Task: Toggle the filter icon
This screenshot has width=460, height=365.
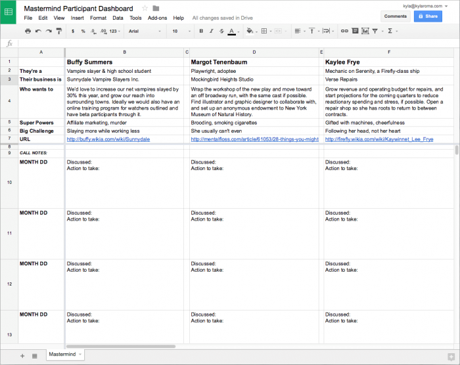Action: (x=375, y=31)
